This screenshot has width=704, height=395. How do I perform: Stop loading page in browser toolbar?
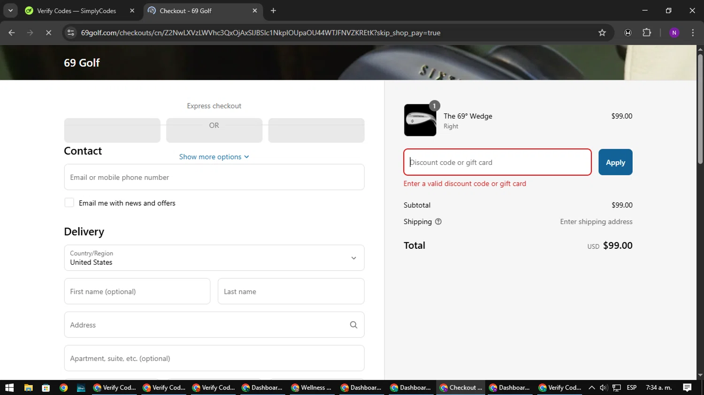click(x=48, y=33)
